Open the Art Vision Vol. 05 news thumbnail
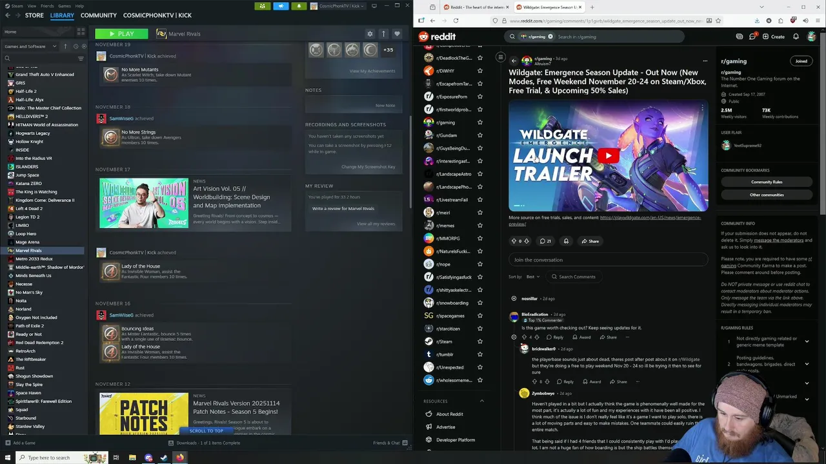 click(144, 203)
